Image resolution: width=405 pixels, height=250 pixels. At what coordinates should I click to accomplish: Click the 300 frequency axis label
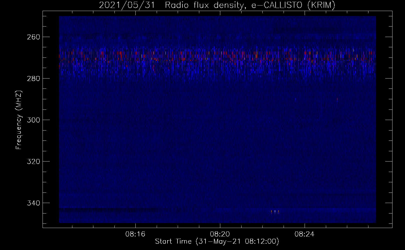point(33,120)
